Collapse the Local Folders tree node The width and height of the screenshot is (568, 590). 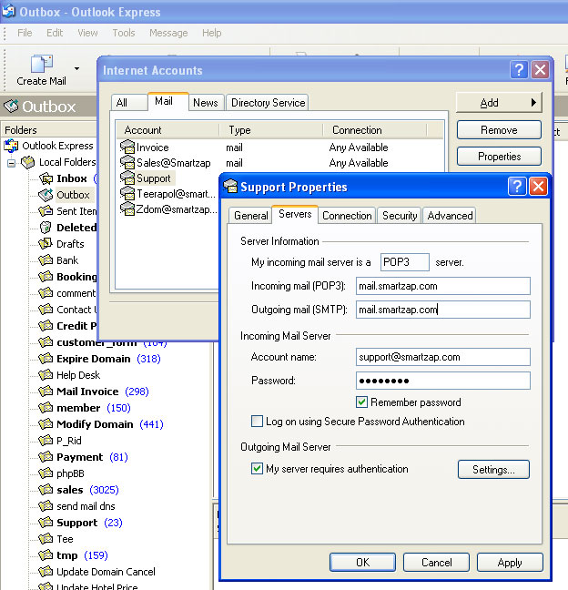click(x=11, y=163)
